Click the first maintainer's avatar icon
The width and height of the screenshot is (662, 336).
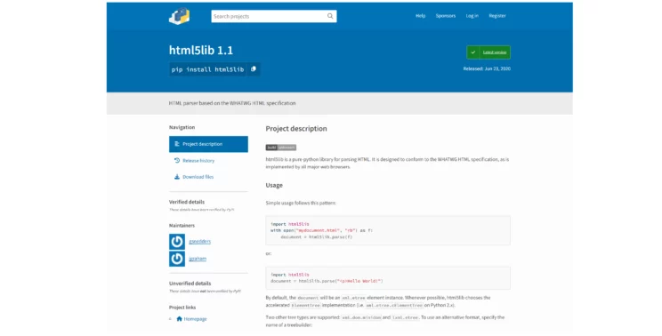click(x=177, y=242)
